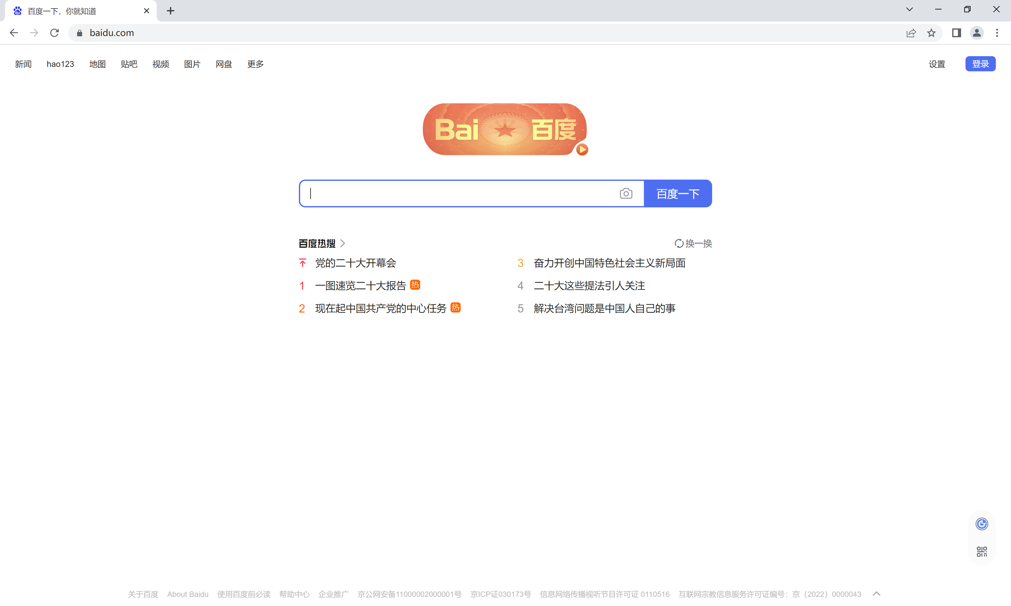Open 贴吧 navigation link

click(x=129, y=64)
